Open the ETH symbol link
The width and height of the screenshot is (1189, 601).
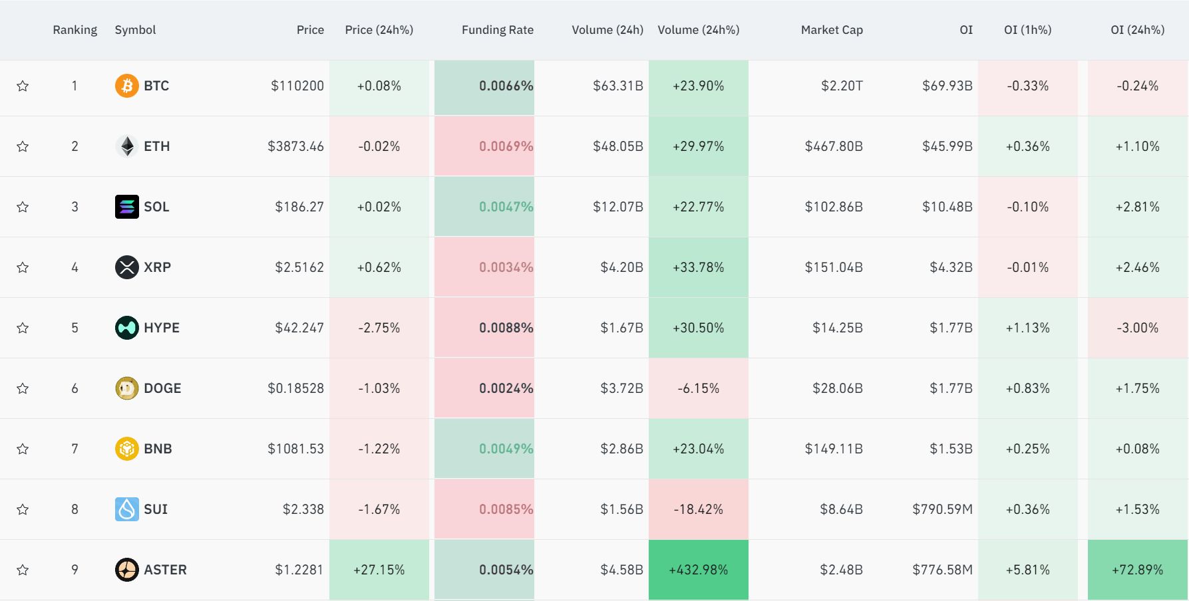157,146
